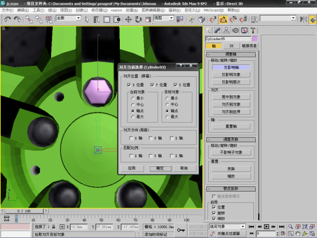
Task: Select Maximum radio under target object
Action: (167, 117)
